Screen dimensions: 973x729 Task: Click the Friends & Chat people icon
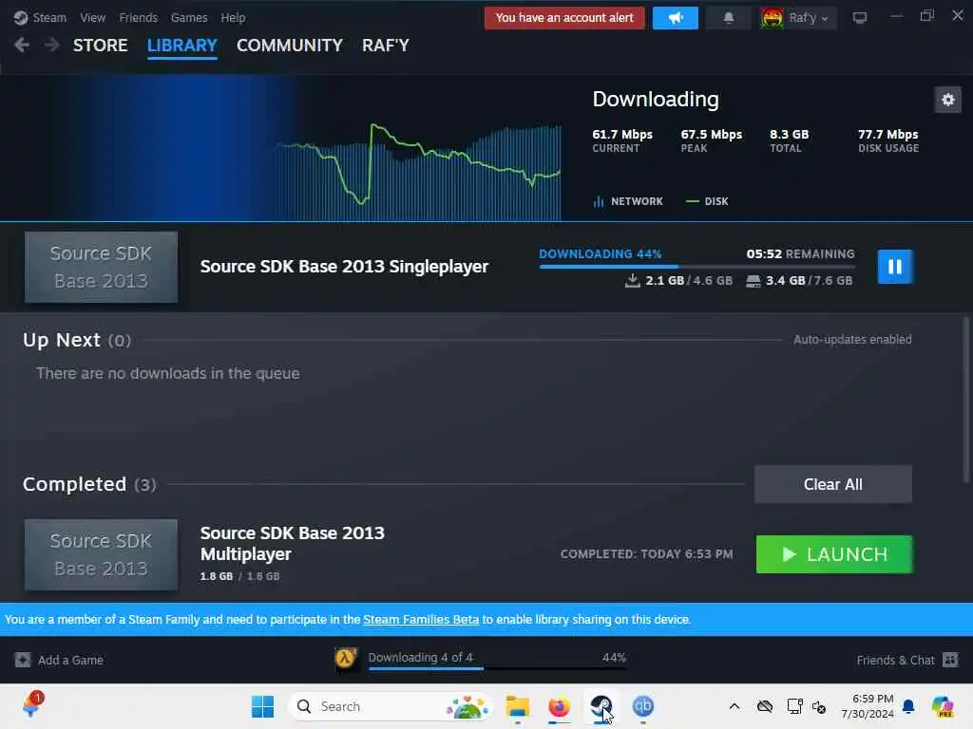pyautogui.click(x=950, y=660)
